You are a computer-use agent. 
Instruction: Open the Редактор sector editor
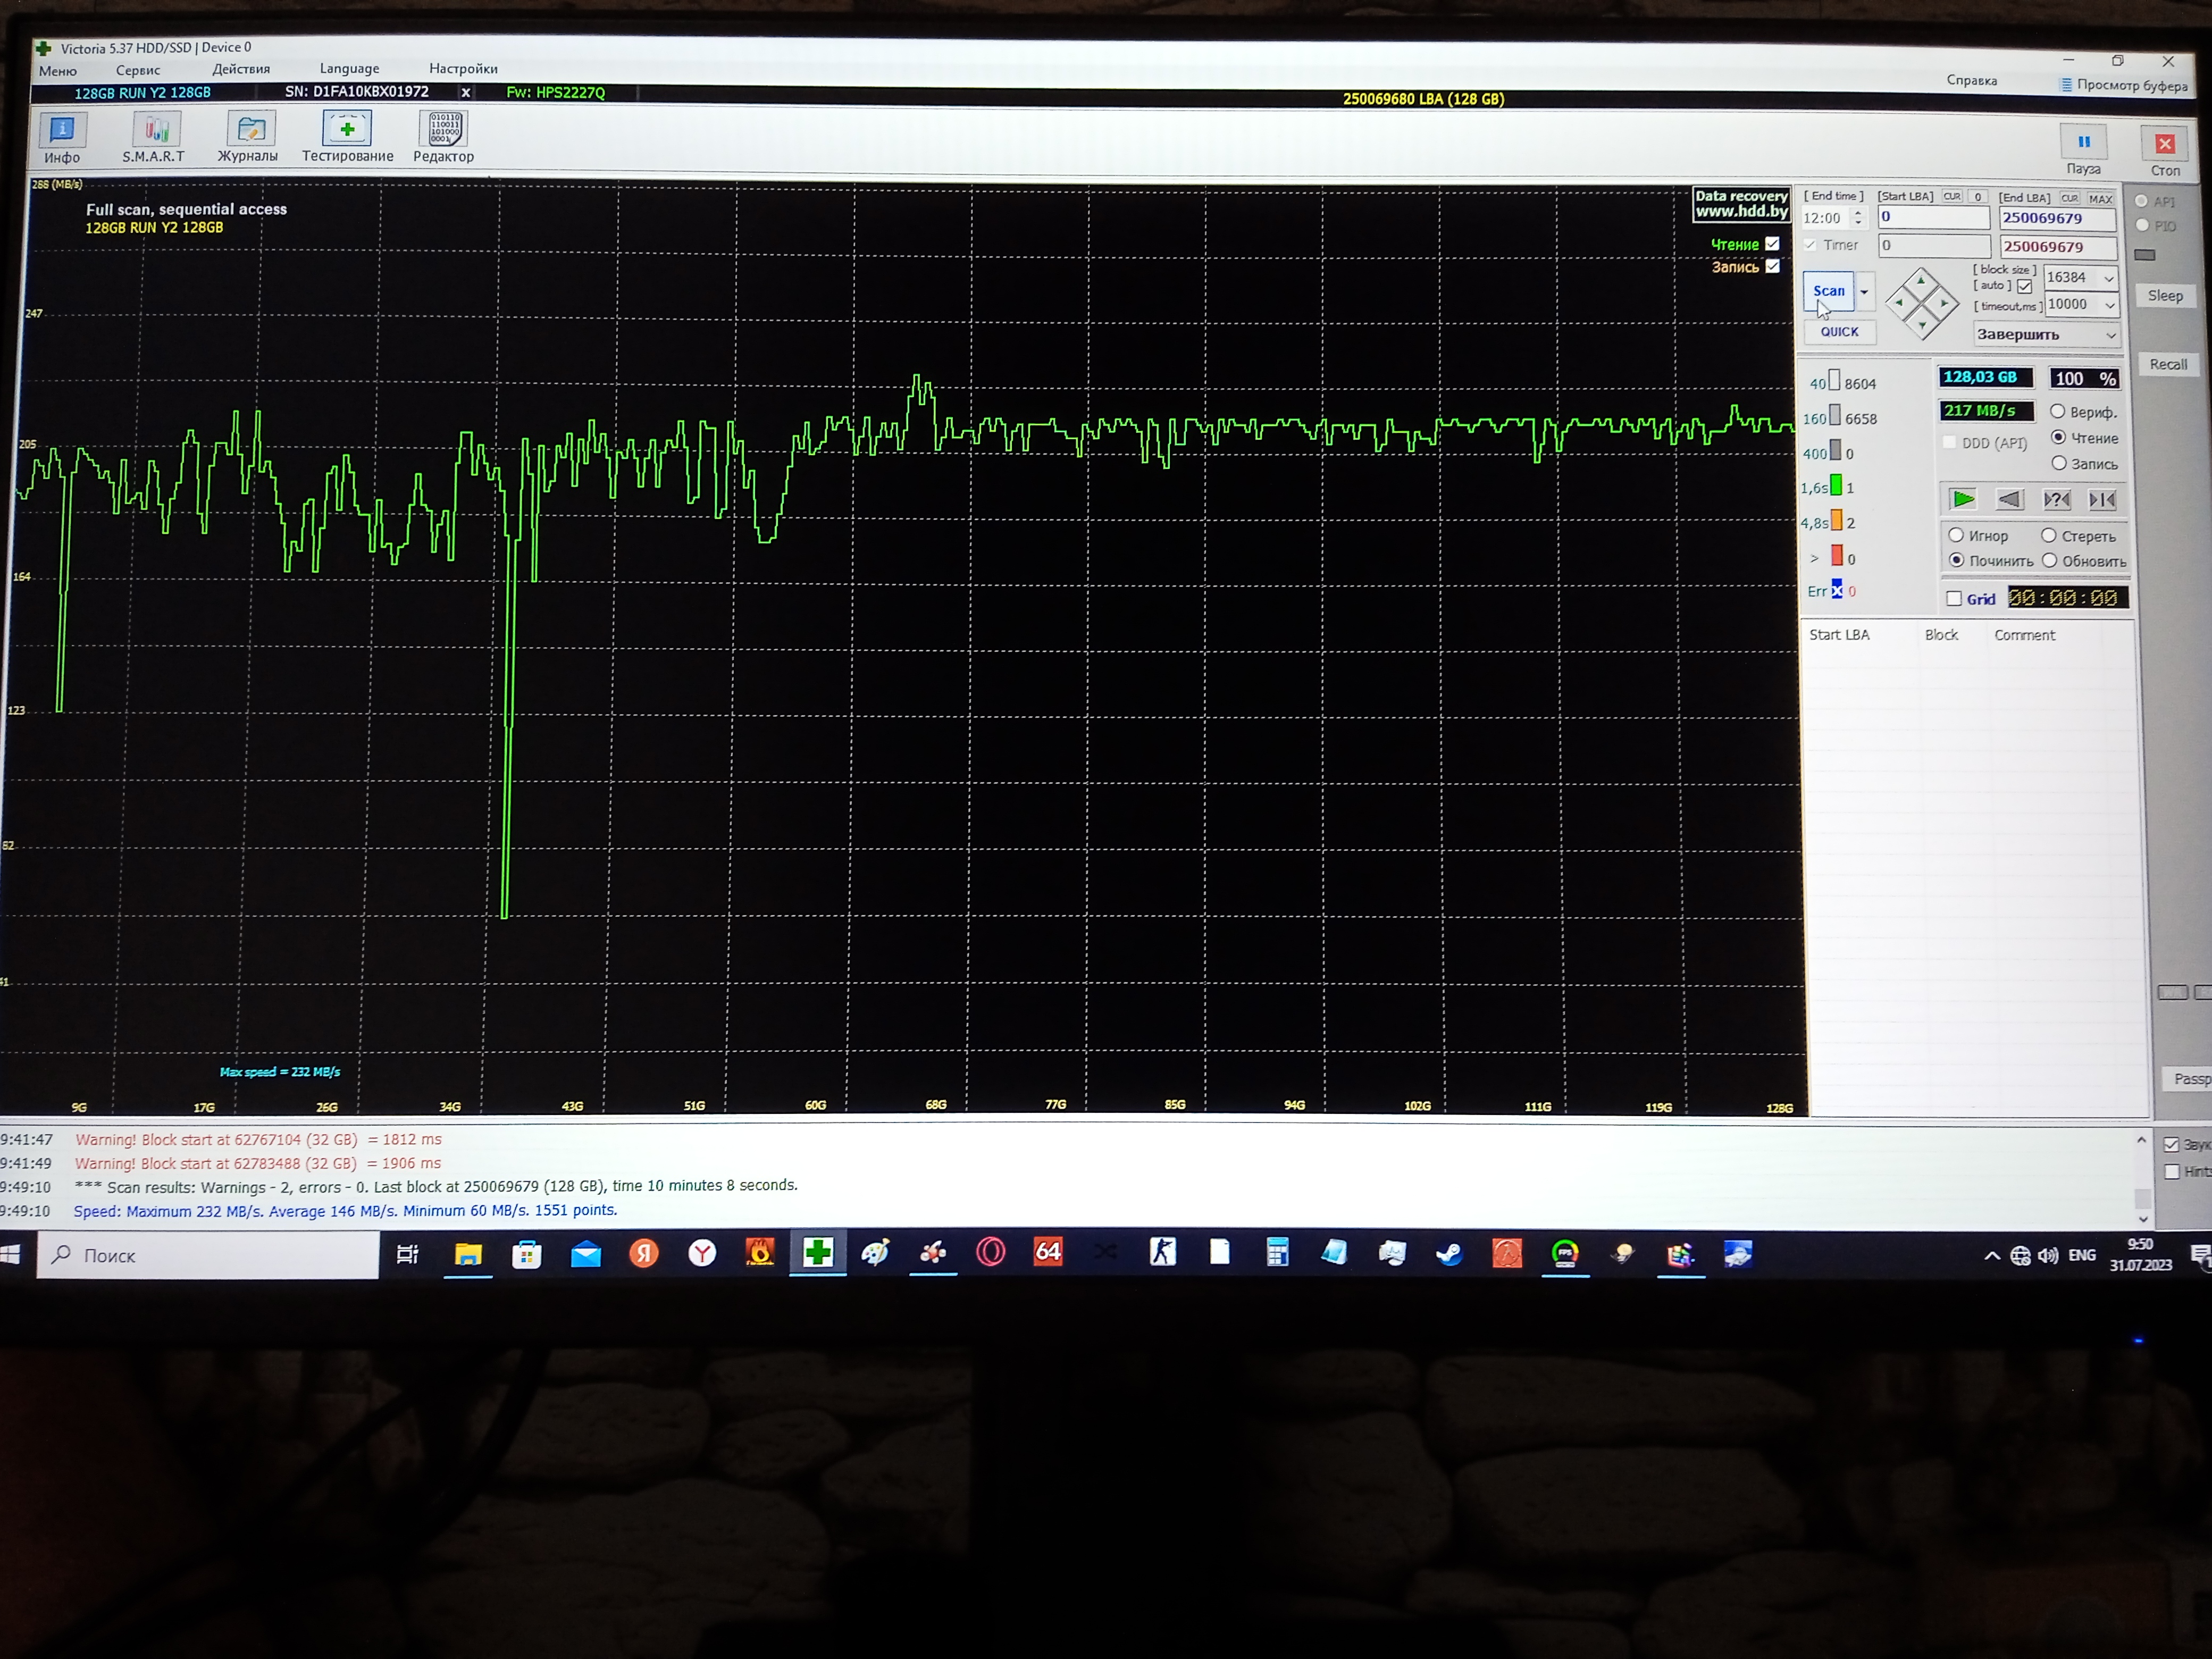coord(444,137)
